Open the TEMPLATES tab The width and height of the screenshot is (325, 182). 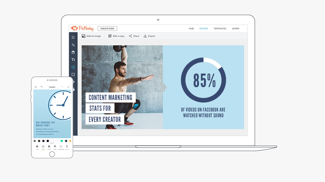[x=220, y=28]
